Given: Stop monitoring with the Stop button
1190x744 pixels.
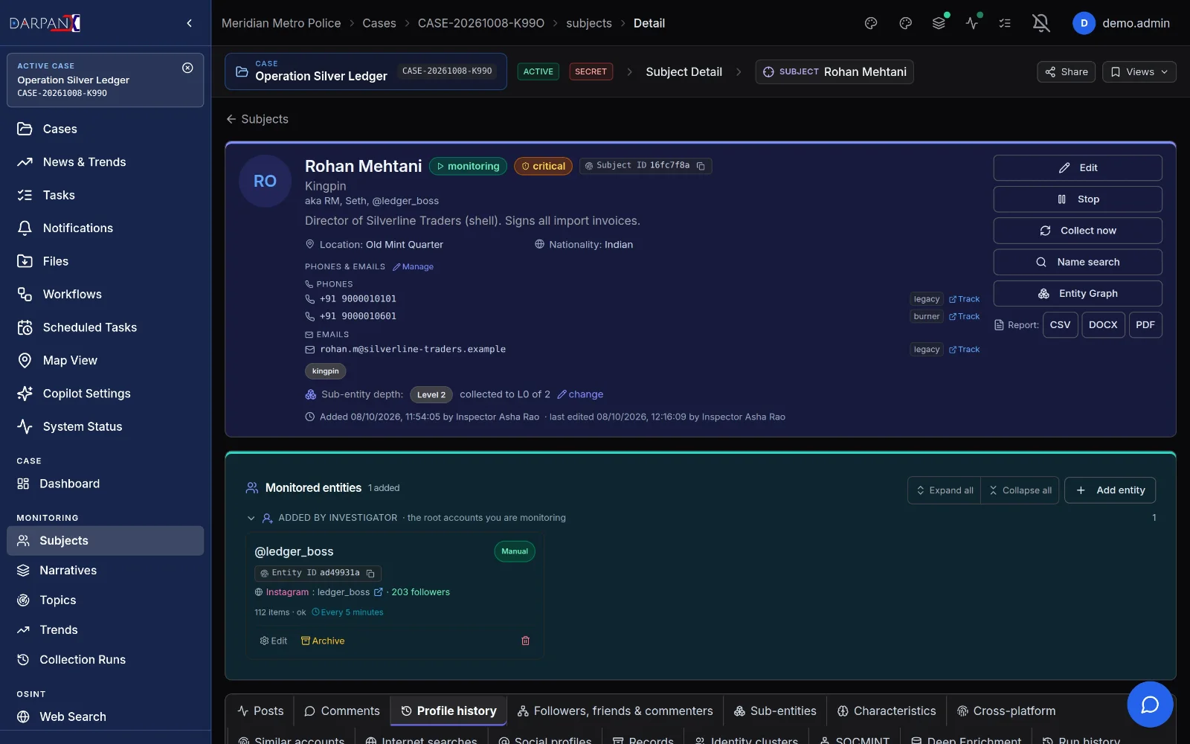Looking at the screenshot, I should [1078, 199].
